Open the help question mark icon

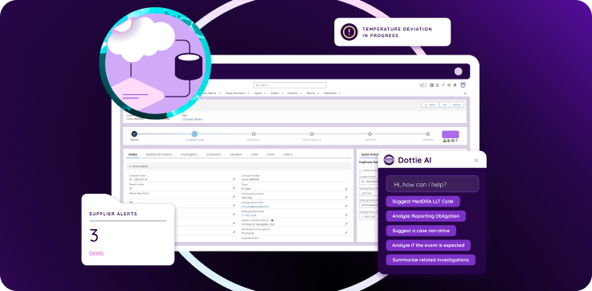coord(443,85)
